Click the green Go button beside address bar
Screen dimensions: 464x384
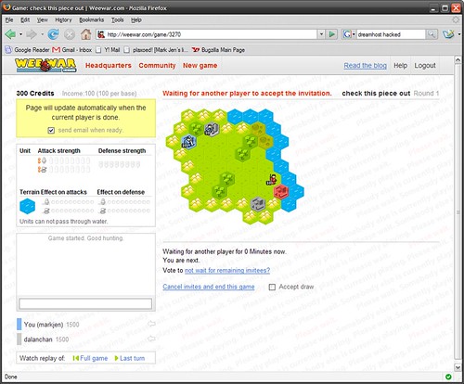pyautogui.click(x=331, y=34)
